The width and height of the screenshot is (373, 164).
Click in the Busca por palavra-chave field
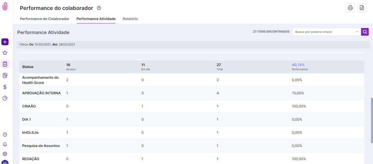click(323, 32)
